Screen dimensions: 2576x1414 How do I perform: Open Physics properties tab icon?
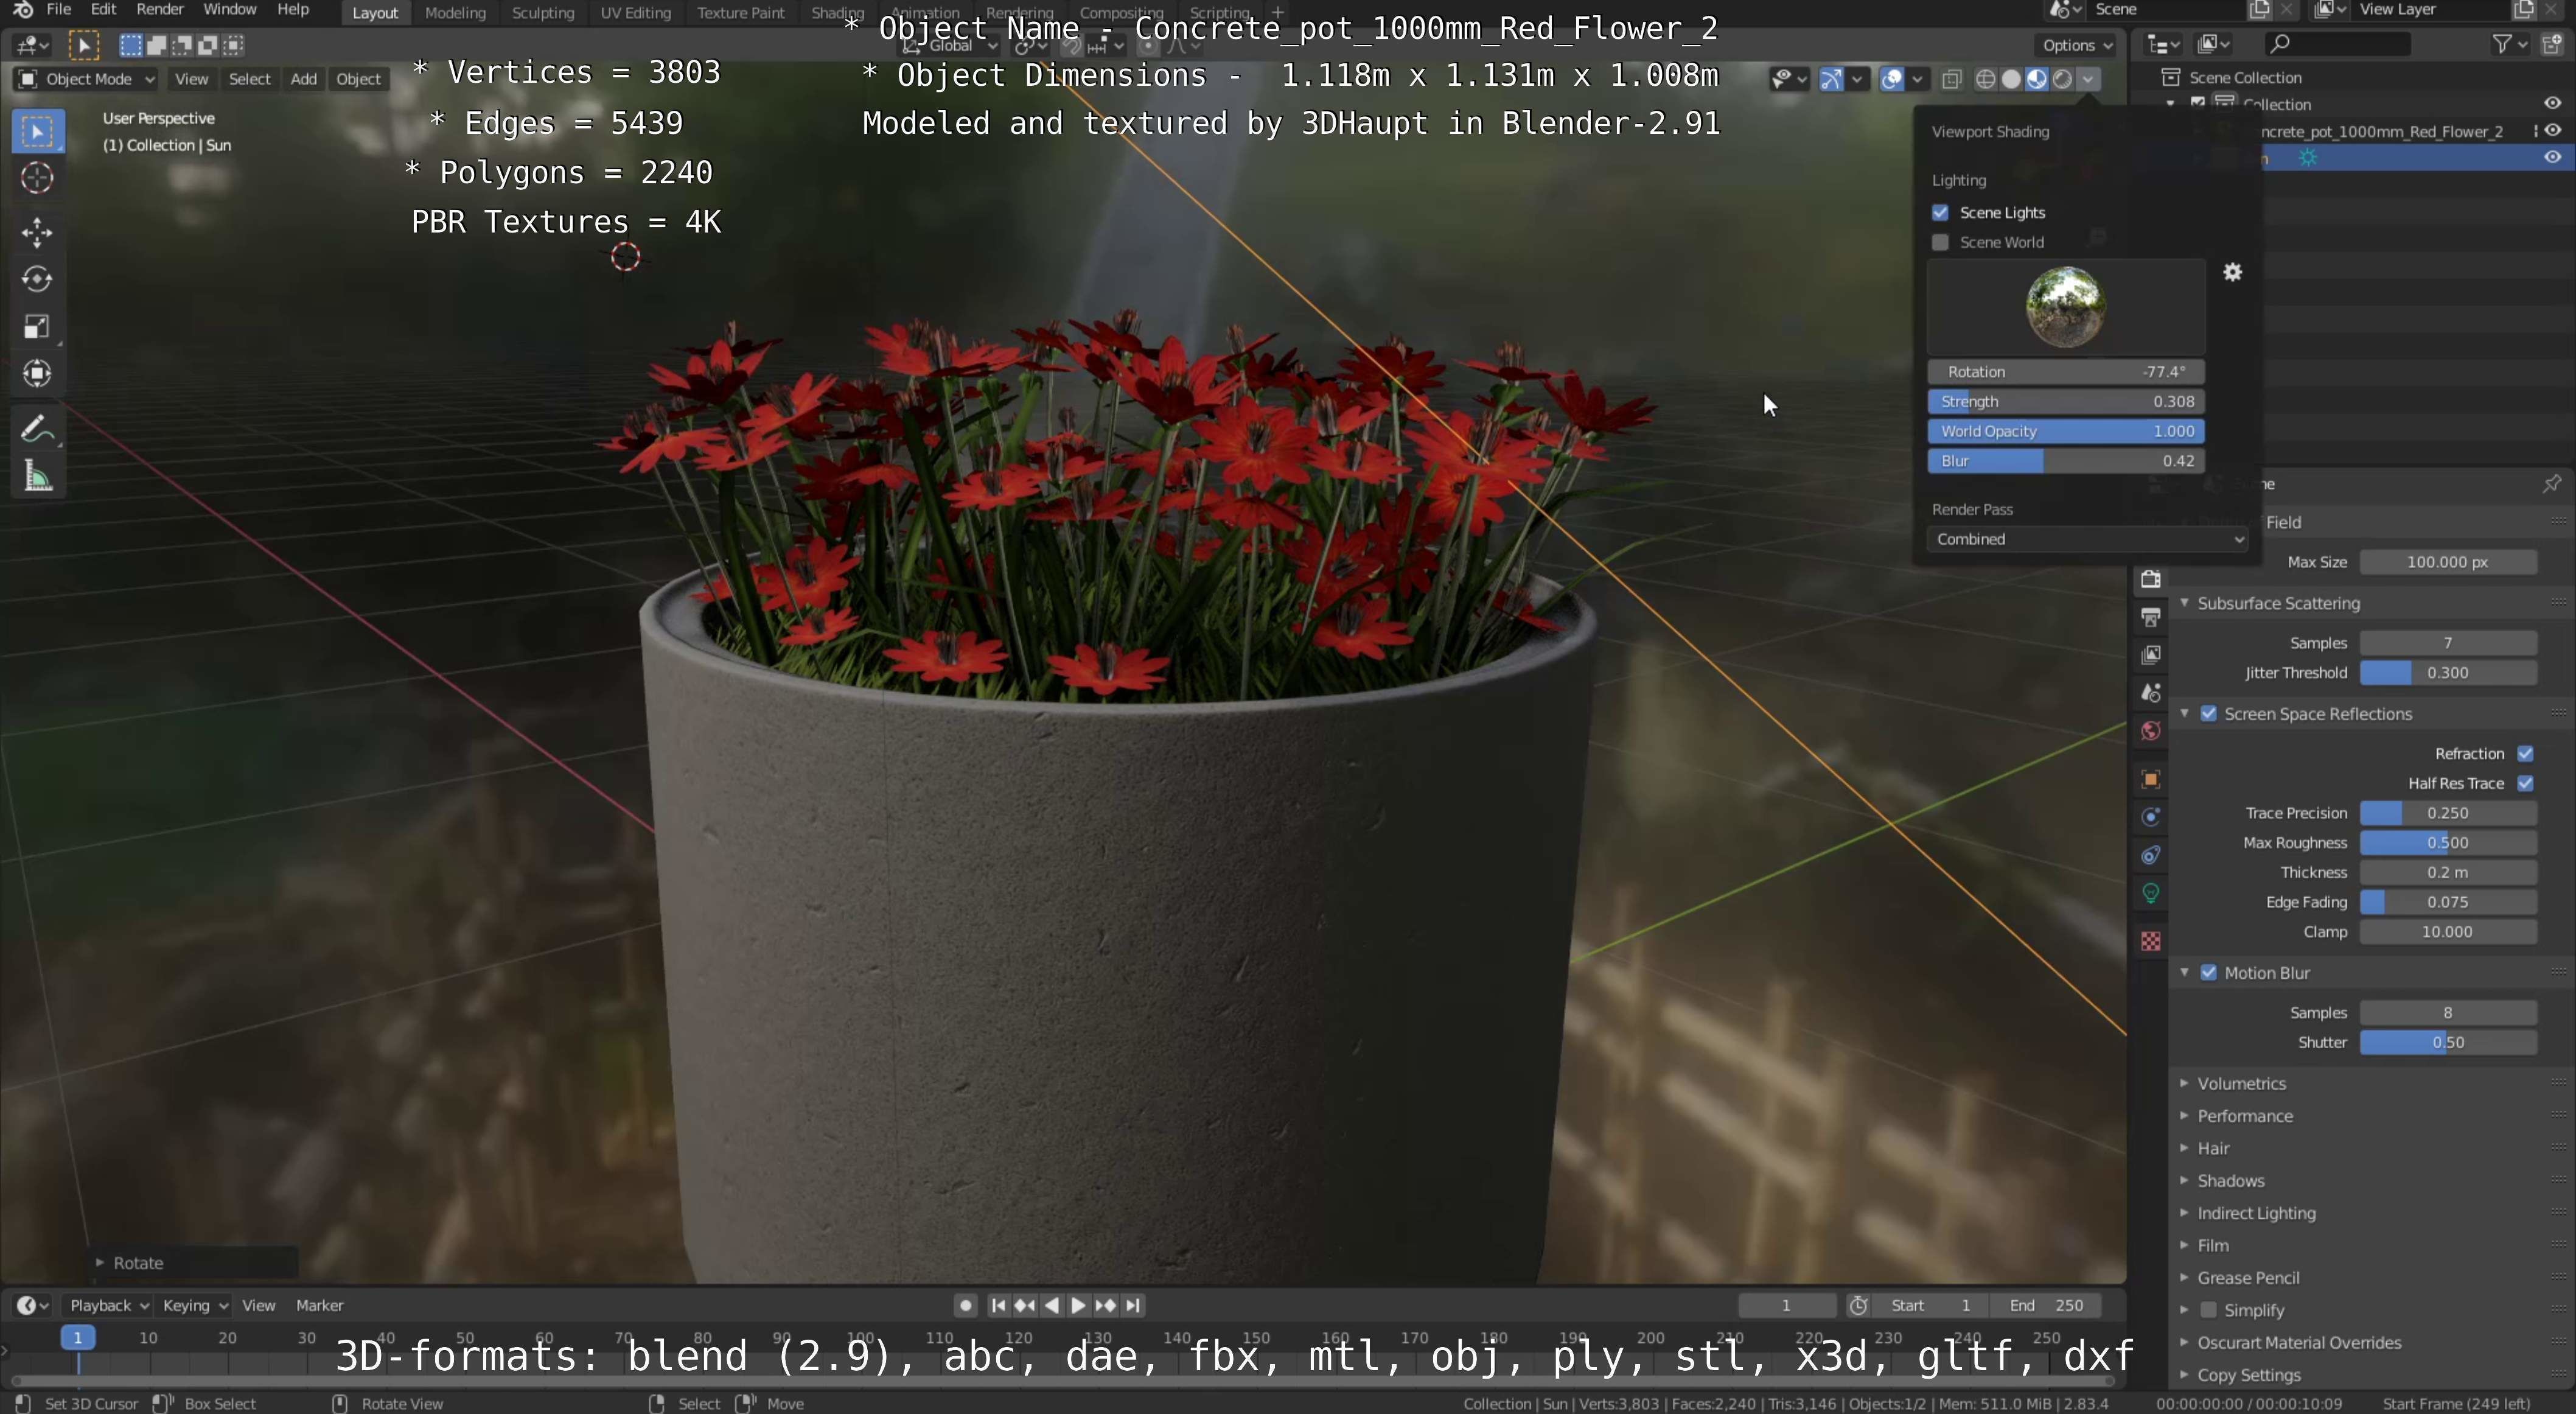click(2151, 817)
